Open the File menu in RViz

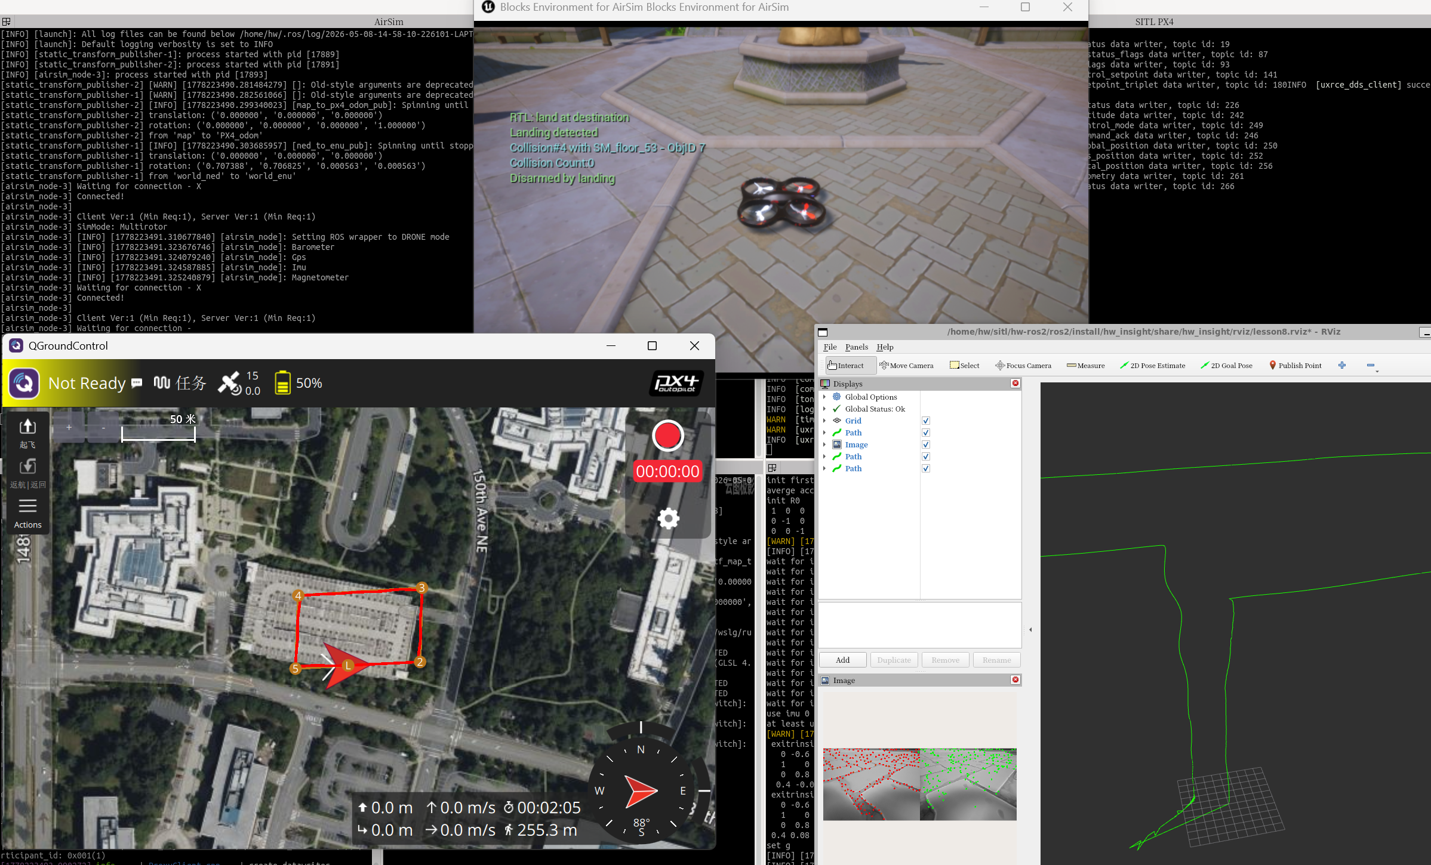tap(830, 347)
